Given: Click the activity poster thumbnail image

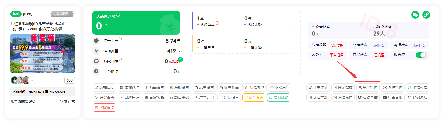Looking at the screenshot, I should (42, 53).
